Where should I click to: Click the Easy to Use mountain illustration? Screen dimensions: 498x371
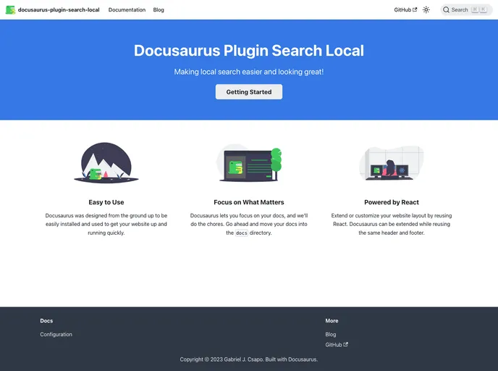[106, 162]
